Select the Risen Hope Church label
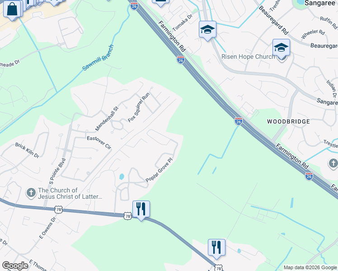 (x=248, y=56)
